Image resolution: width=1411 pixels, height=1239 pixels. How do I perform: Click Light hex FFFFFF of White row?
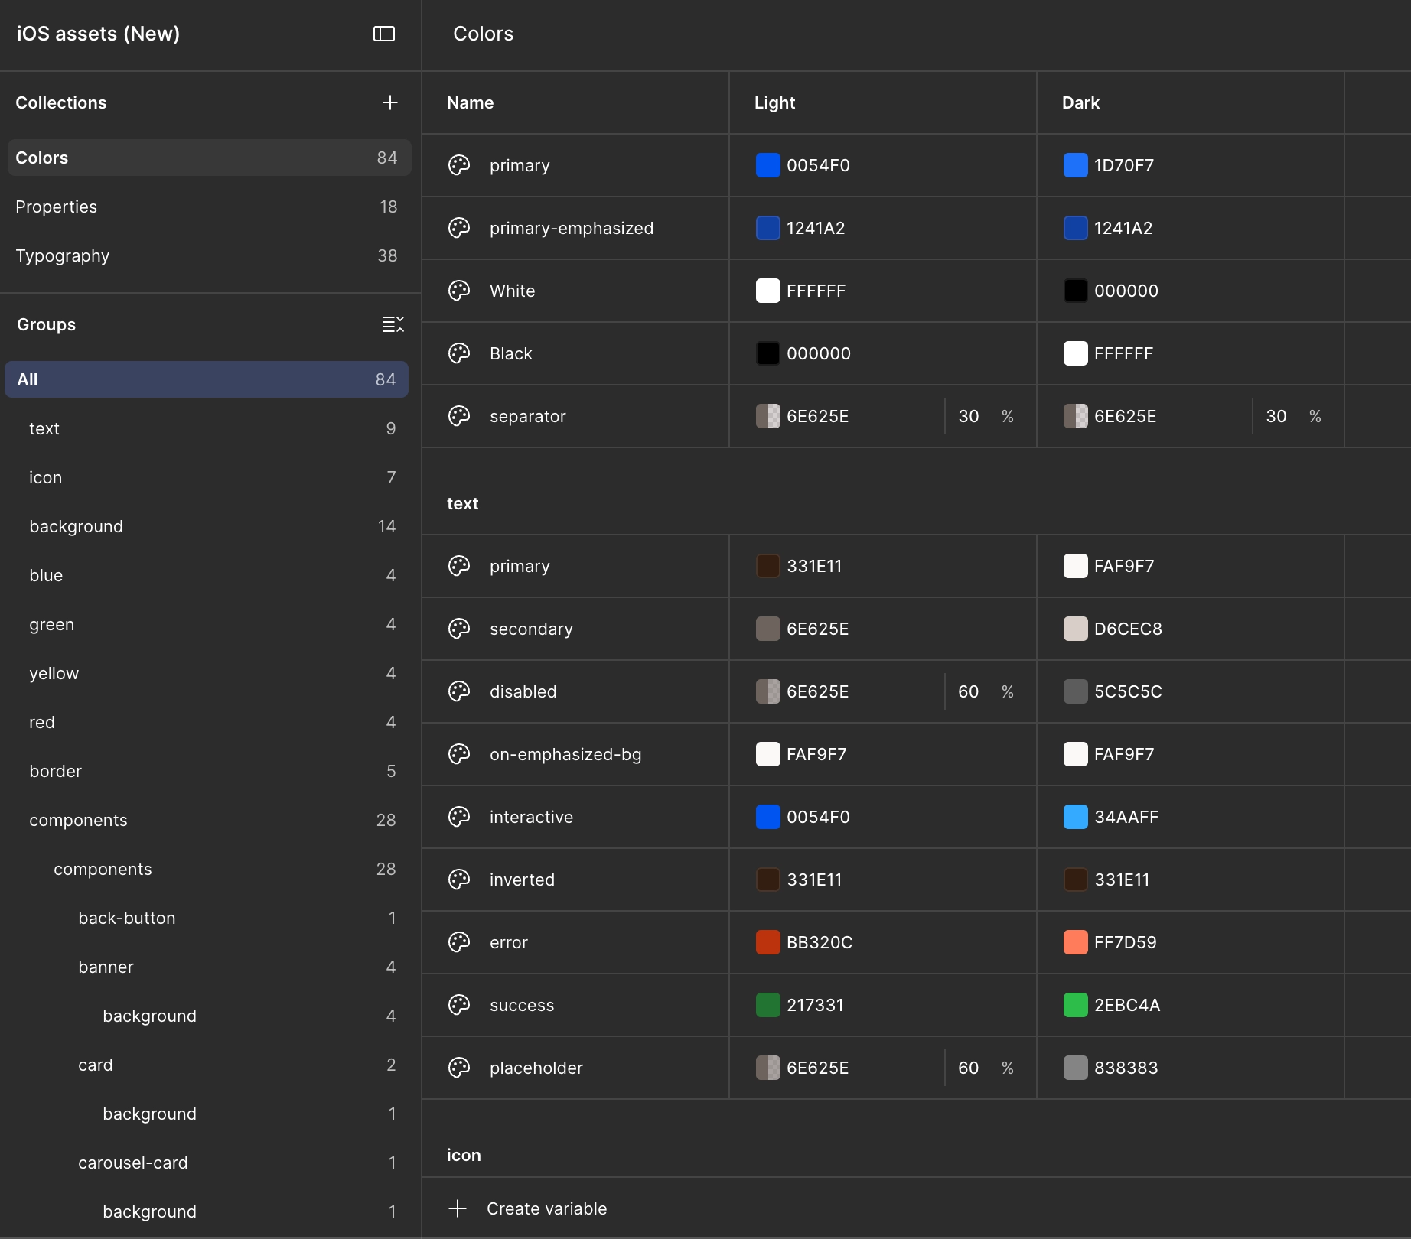tap(816, 291)
